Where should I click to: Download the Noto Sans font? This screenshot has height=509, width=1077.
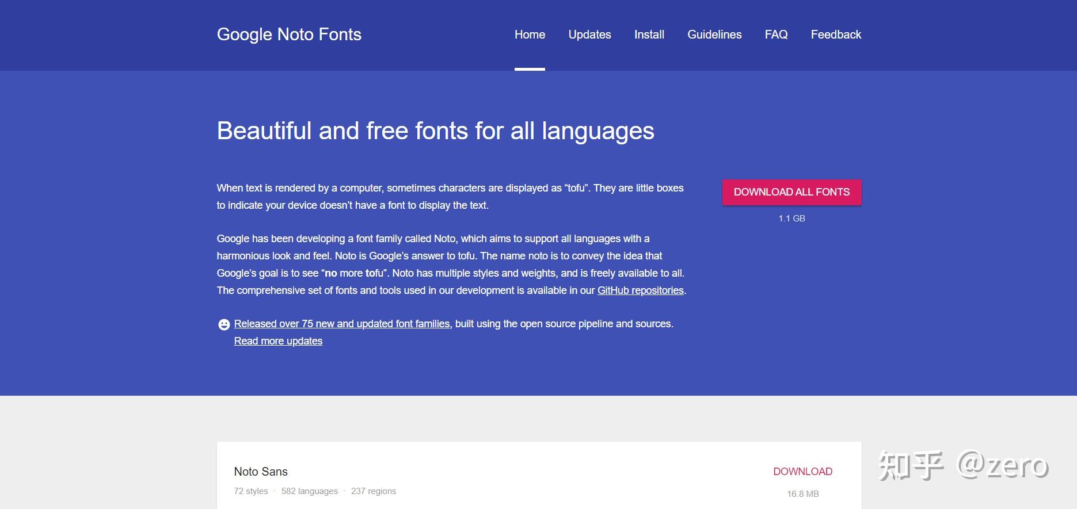point(802,472)
